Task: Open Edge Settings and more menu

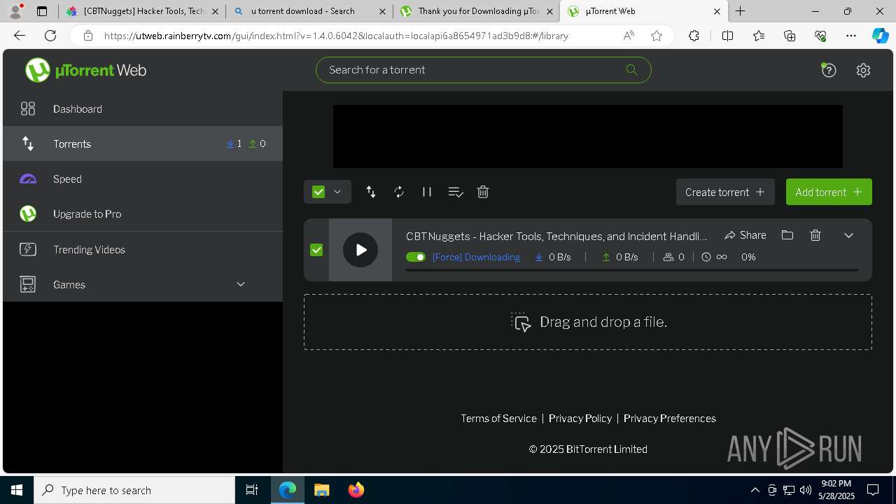Action: tap(851, 36)
